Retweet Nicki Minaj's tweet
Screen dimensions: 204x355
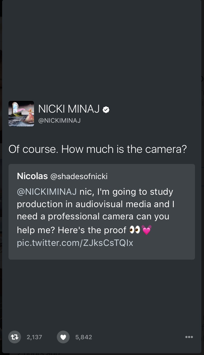tap(14, 337)
